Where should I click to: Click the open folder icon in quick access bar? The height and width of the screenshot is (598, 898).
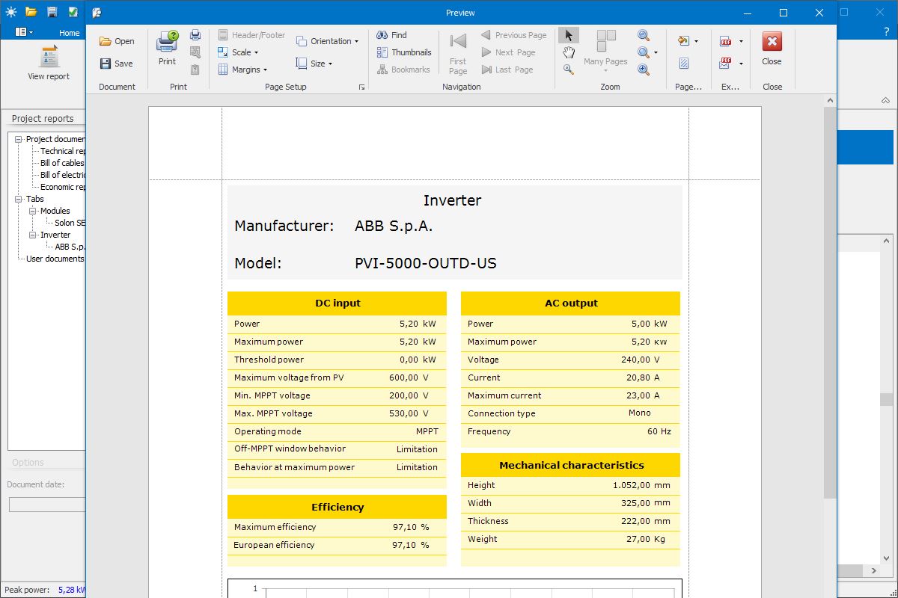pos(31,12)
